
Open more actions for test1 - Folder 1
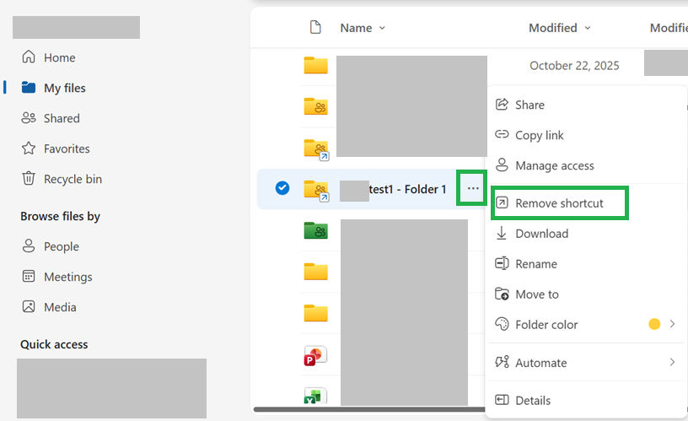click(472, 188)
